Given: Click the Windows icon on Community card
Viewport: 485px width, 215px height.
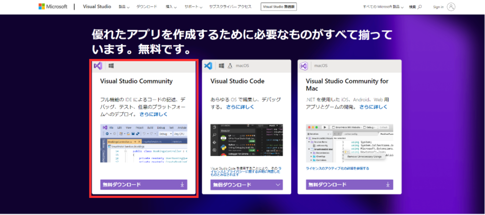Looking at the screenshot, I should [111, 66].
